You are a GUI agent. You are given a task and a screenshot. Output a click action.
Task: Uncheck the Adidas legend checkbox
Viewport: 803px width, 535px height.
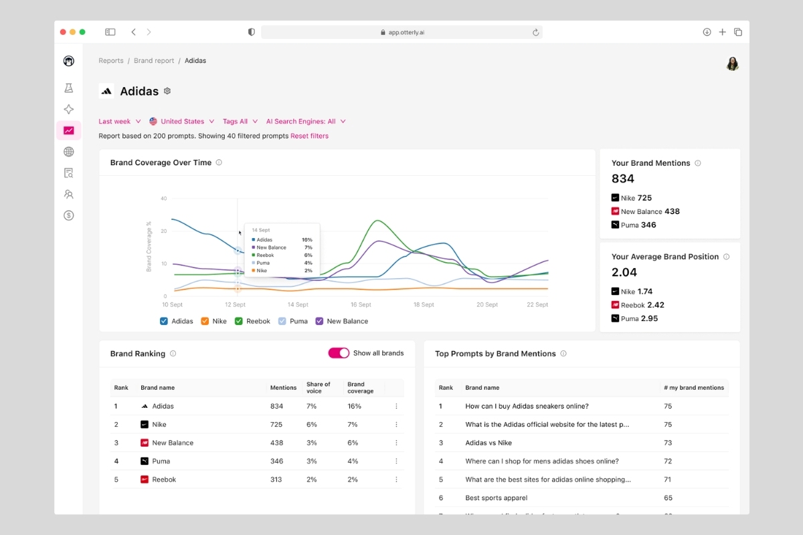coord(164,321)
